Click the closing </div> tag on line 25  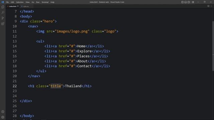click(26, 101)
